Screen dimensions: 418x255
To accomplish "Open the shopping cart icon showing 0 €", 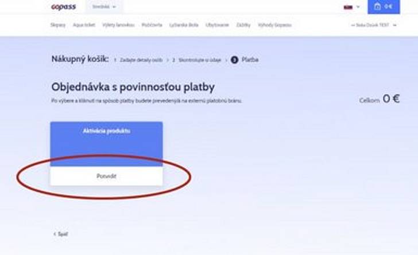I will (384, 7).
